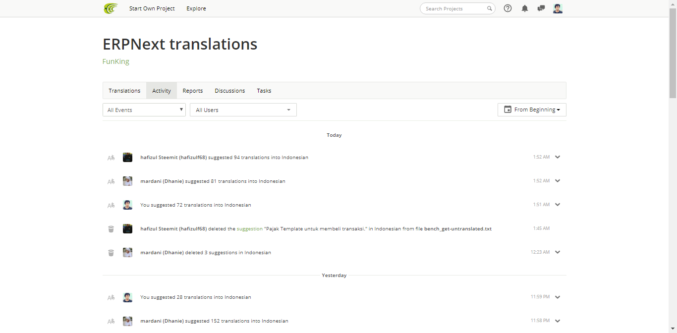Click the 11:59 PM timestamp
The image size is (677, 333).
tap(540, 297)
